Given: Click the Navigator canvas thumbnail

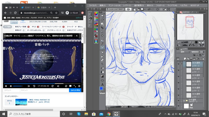Looking at the screenshot, I should pos(190,27).
